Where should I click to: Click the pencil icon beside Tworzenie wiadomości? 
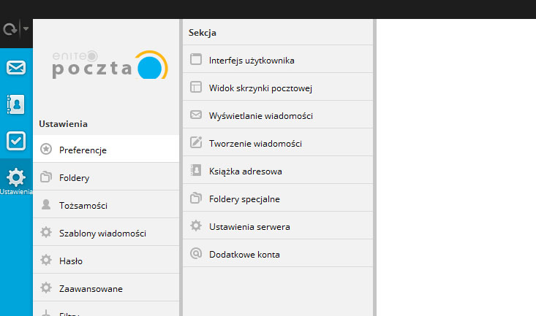(x=196, y=142)
